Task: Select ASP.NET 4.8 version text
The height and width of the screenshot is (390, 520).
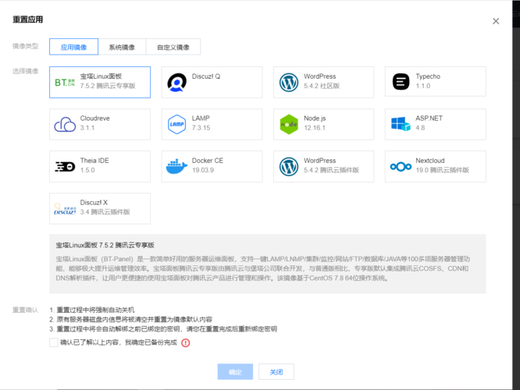Action: coord(420,128)
